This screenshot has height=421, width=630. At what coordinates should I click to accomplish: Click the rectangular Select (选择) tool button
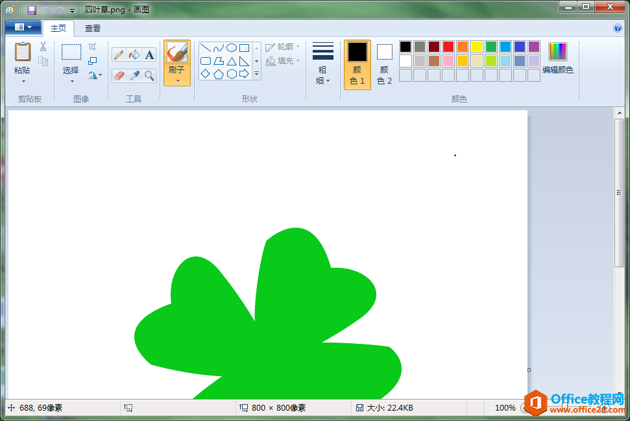(71, 53)
